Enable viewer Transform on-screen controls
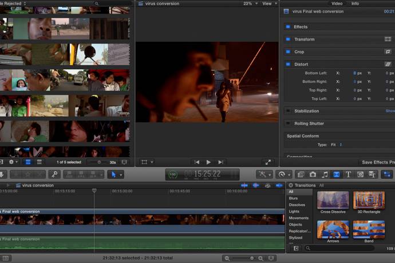This screenshot has width=395, height=263. (x=144, y=162)
